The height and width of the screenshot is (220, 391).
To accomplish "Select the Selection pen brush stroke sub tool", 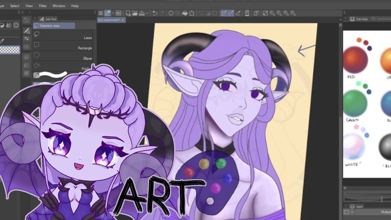I will coord(51,75).
